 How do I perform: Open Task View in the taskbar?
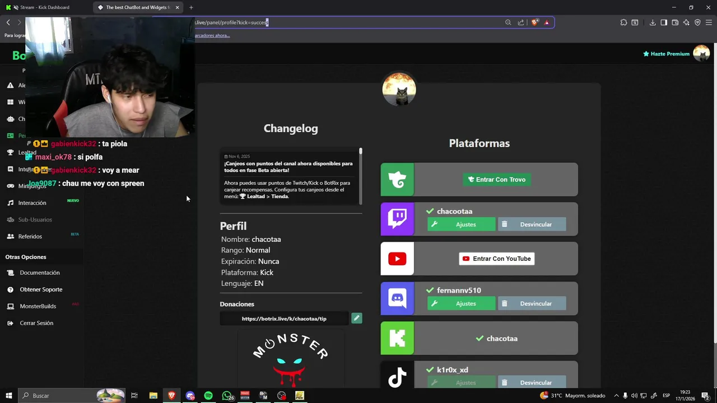click(134, 396)
